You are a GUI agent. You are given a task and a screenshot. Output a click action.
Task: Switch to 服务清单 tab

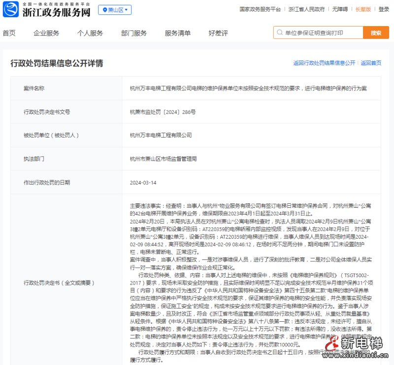[x=178, y=33]
